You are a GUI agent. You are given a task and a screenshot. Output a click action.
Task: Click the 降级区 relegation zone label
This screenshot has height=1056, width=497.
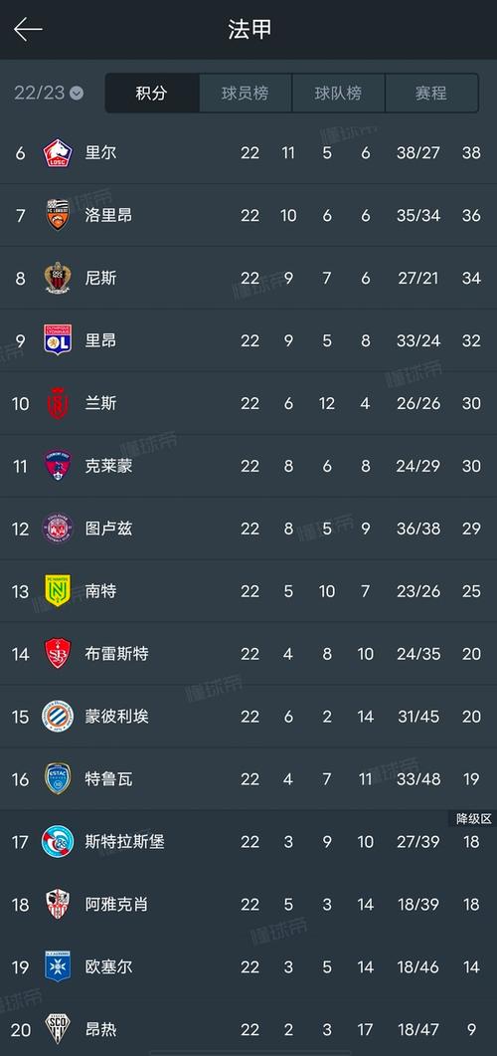473,819
